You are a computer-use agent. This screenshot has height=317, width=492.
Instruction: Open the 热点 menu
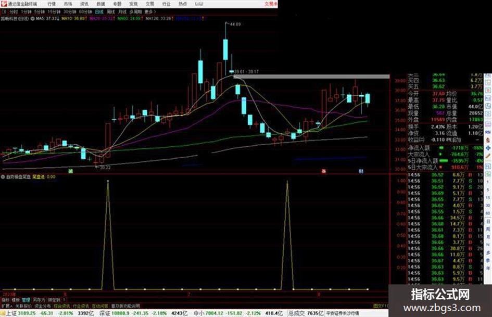tap(183, 4)
